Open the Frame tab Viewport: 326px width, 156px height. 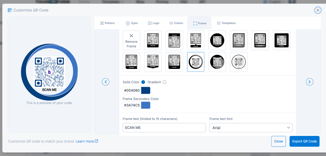click(x=200, y=23)
